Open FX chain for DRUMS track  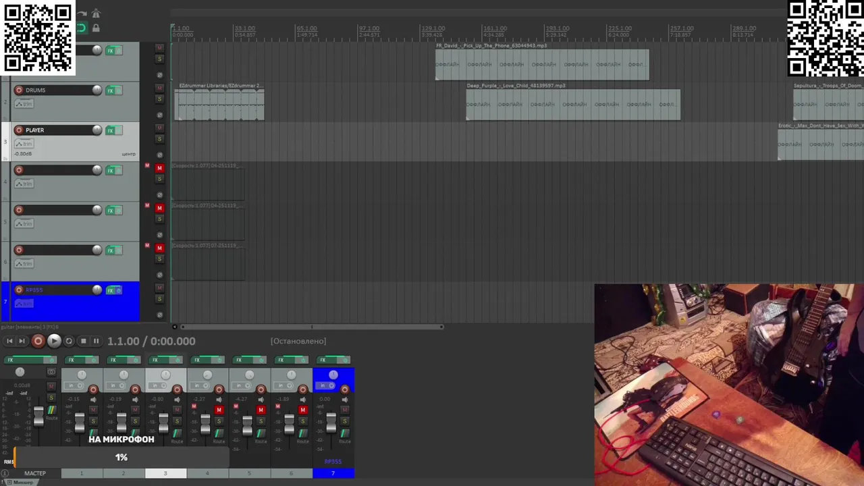click(x=110, y=90)
